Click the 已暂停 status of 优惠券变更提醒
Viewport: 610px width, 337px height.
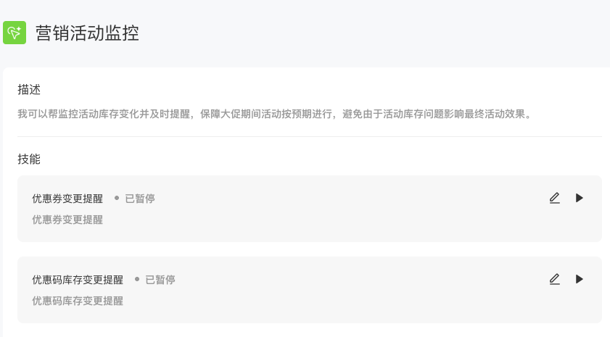(140, 199)
